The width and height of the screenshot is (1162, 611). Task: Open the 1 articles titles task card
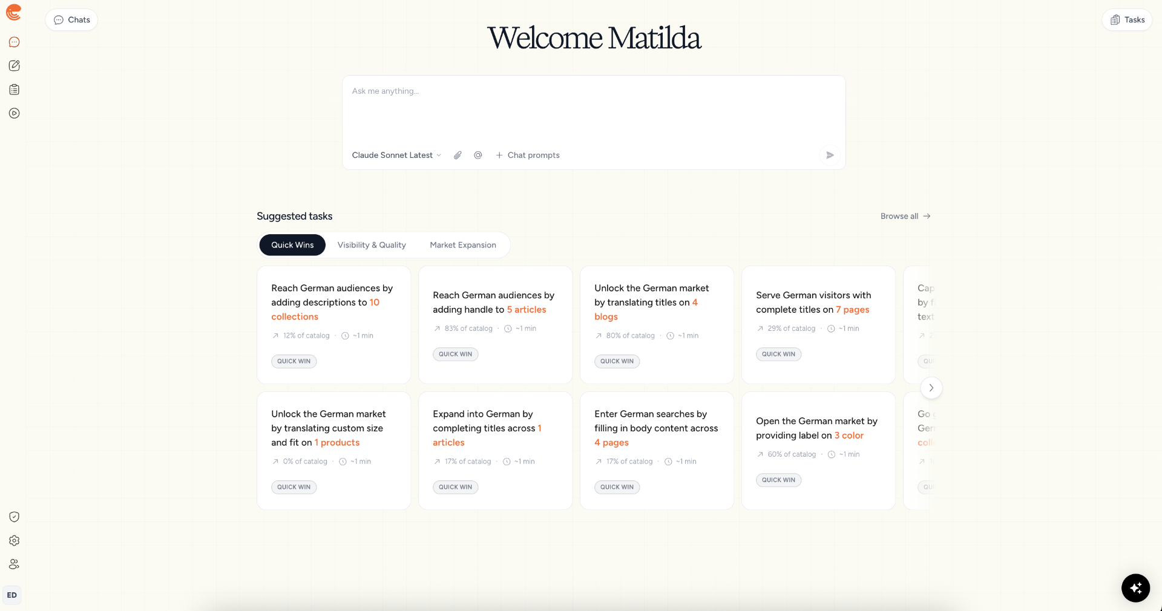(495, 451)
